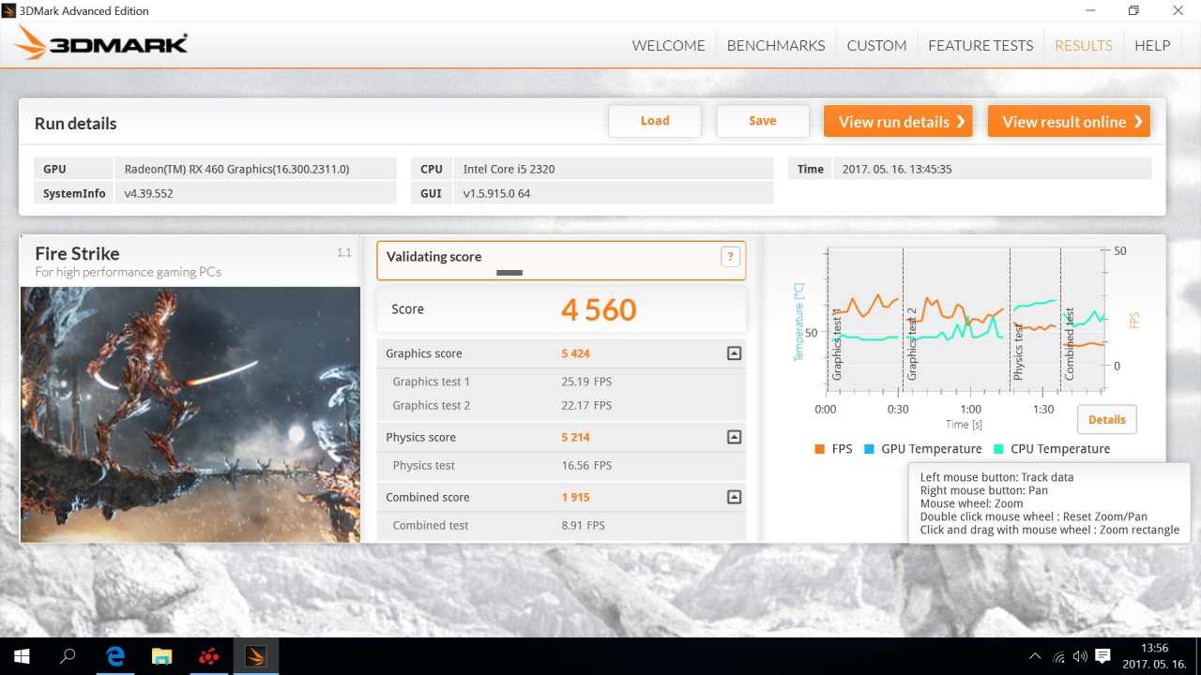This screenshot has width=1201, height=675.
Task: Open Action Center notifications icon
Action: pos(1103,656)
